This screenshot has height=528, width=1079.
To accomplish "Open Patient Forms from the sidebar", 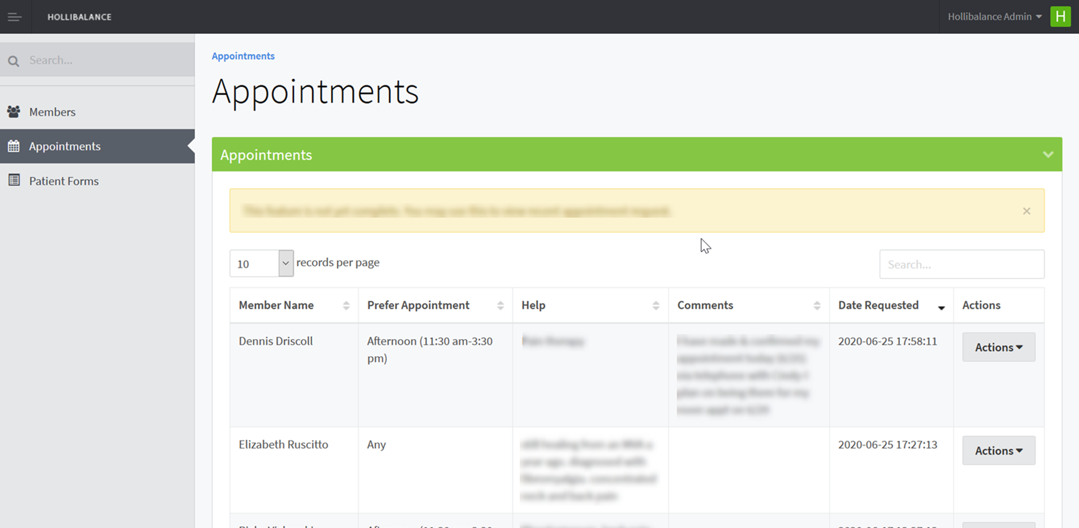I will 64,181.
